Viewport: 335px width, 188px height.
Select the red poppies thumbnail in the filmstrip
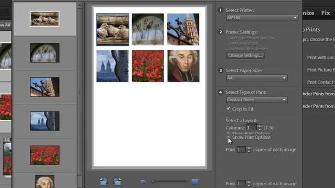[44, 155]
